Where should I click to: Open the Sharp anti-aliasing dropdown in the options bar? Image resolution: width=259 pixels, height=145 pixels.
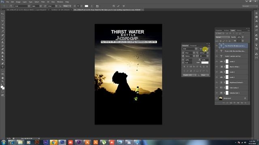(67, 6)
